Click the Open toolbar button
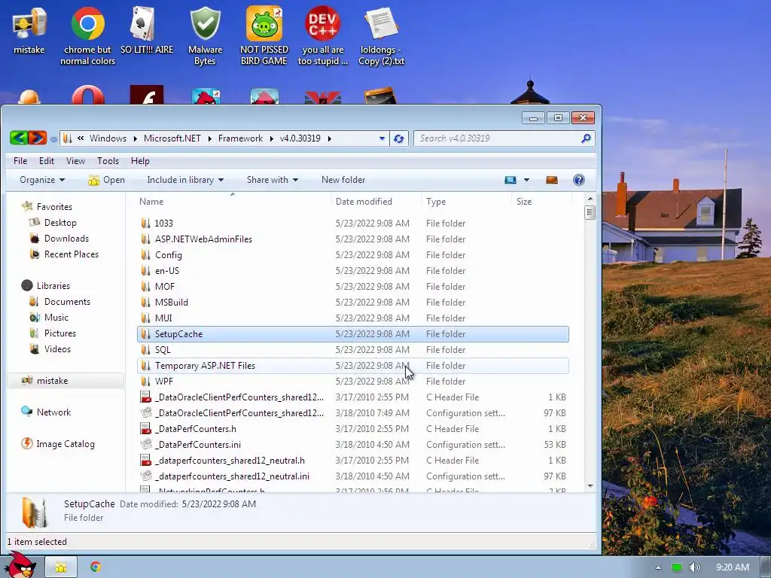The width and height of the screenshot is (771, 578). pyautogui.click(x=107, y=180)
